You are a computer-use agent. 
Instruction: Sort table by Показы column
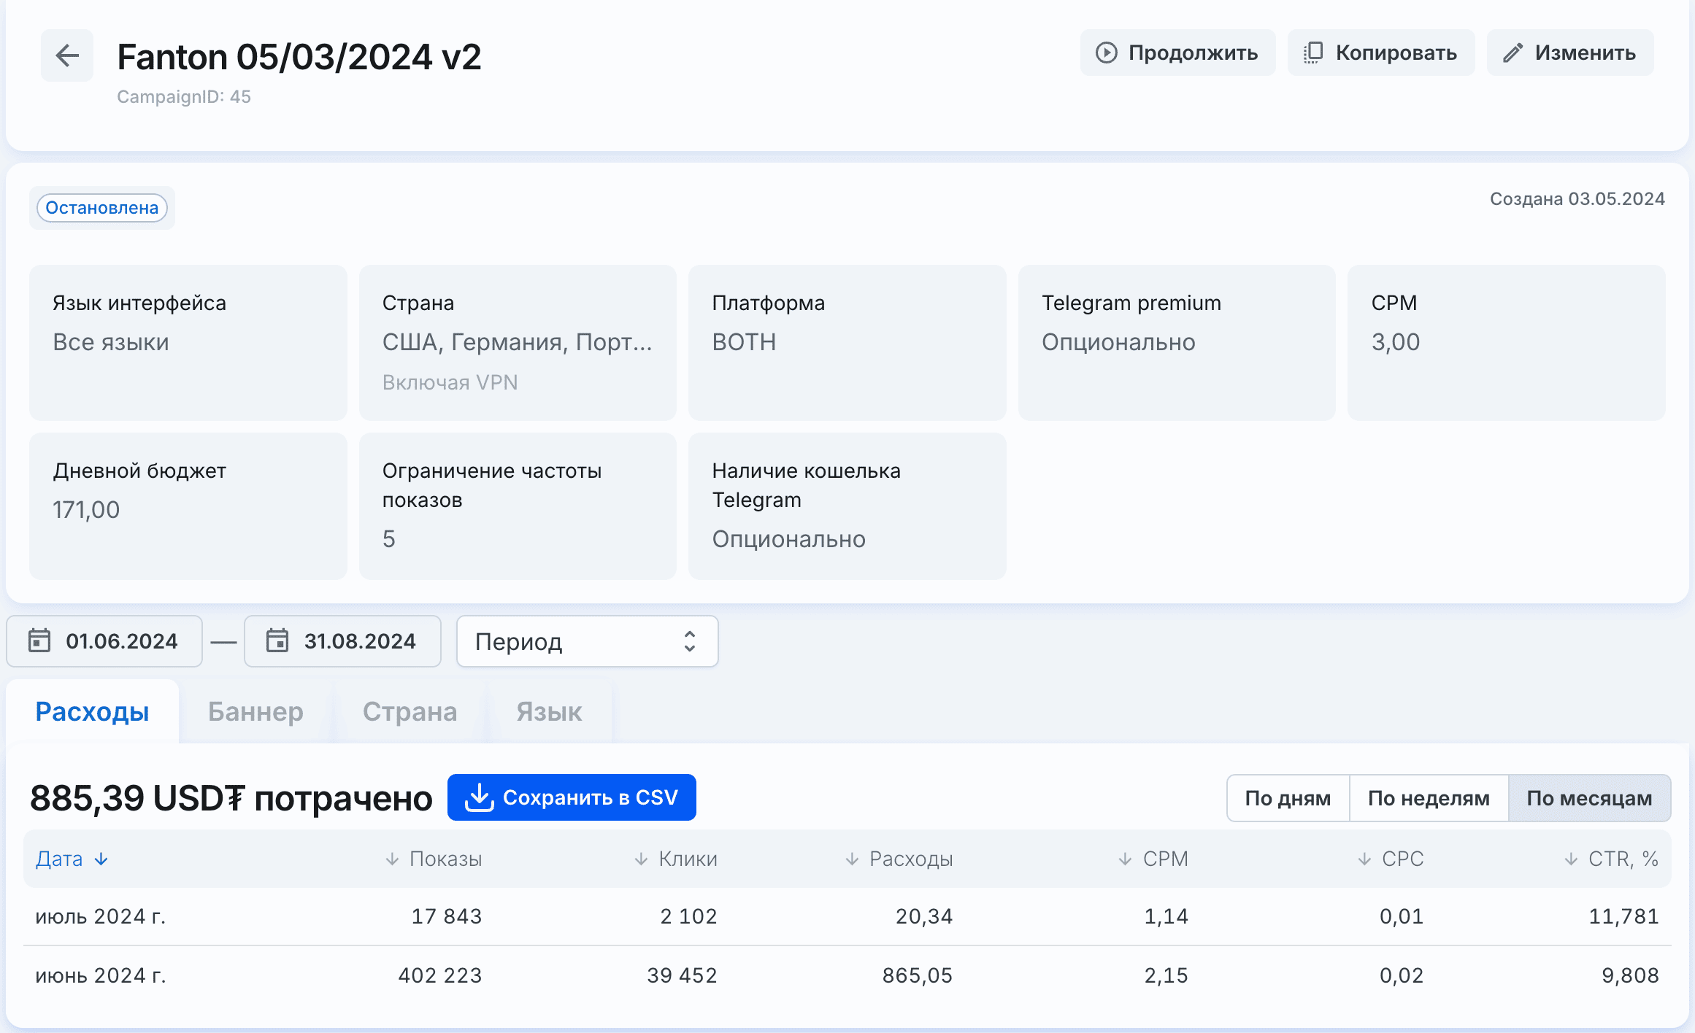point(434,859)
